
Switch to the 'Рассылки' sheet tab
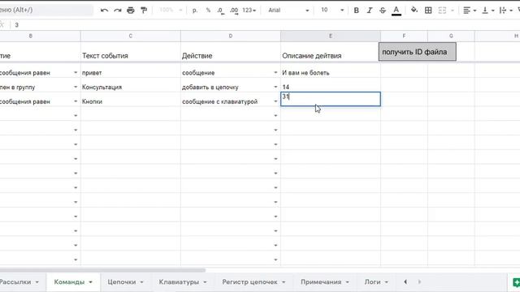[19, 282]
